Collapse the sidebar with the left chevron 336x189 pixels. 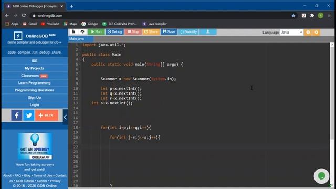coord(65,117)
